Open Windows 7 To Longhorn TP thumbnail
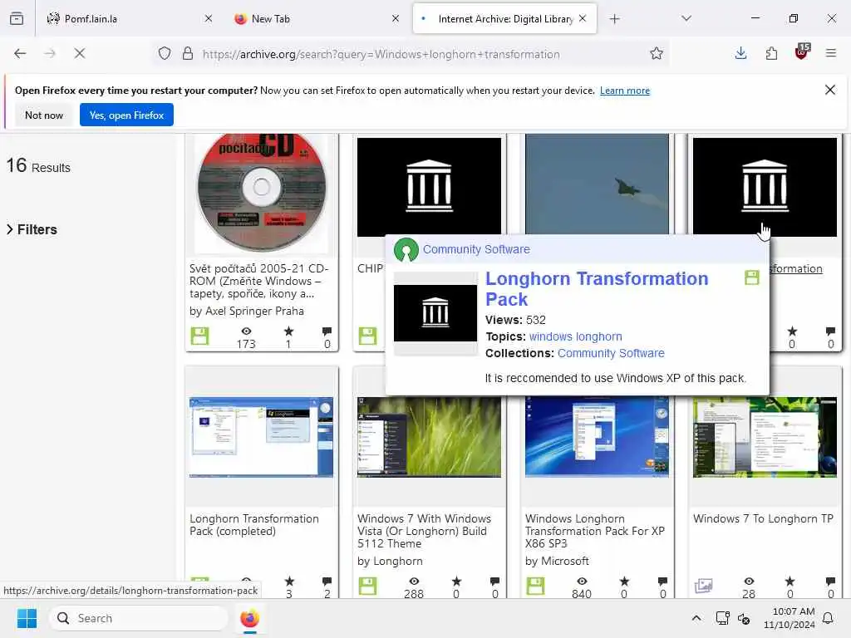 [x=765, y=437]
